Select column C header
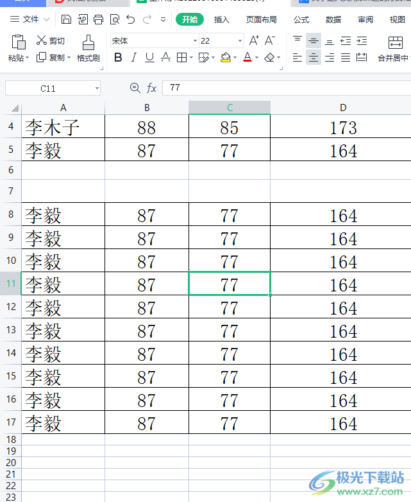Image resolution: width=411 pixels, height=502 pixels. point(230,108)
